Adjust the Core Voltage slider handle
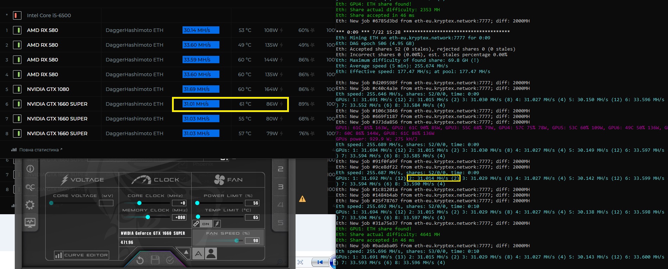 51,203
